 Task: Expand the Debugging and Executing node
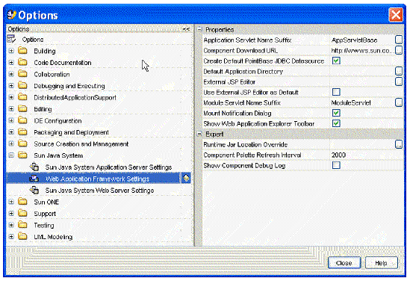coord(11,85)
